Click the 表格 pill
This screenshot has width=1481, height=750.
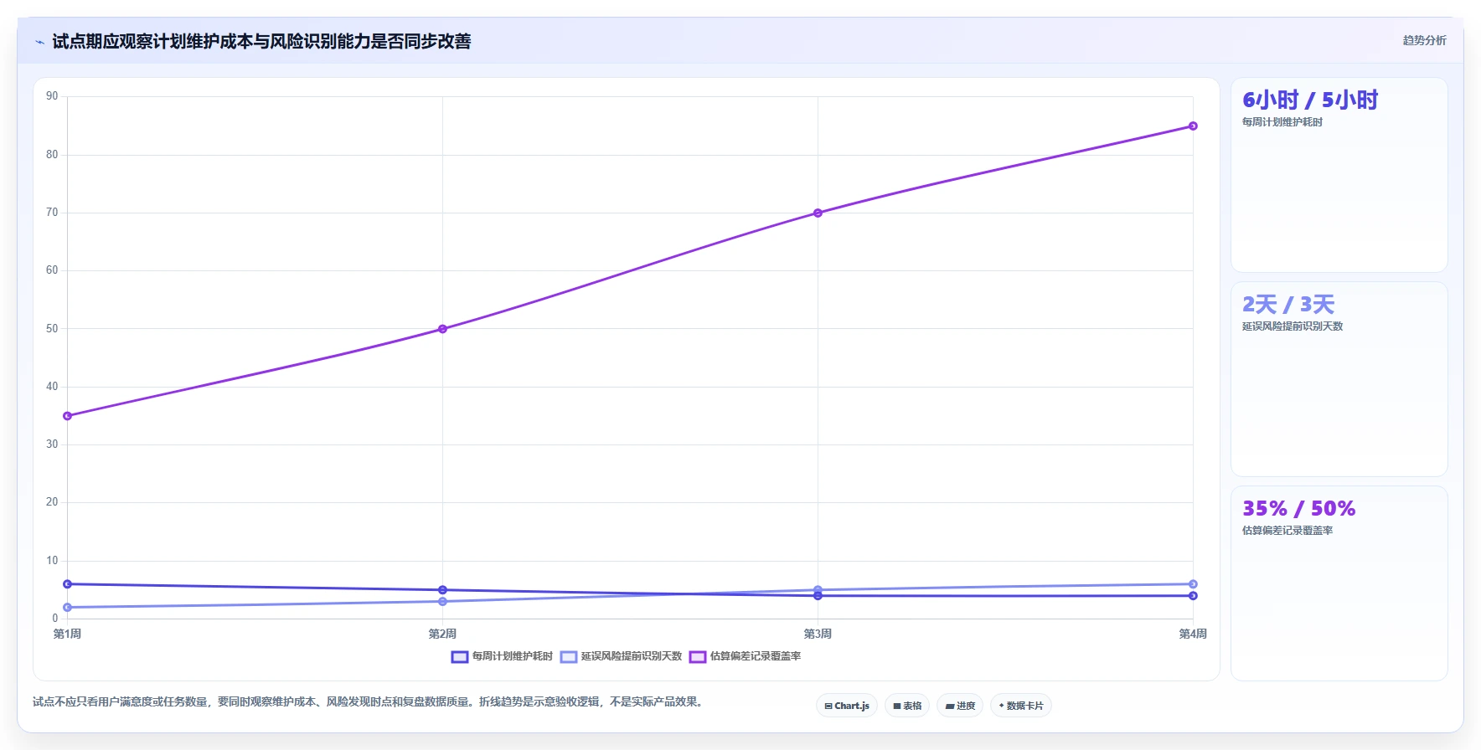pos(907,706)
